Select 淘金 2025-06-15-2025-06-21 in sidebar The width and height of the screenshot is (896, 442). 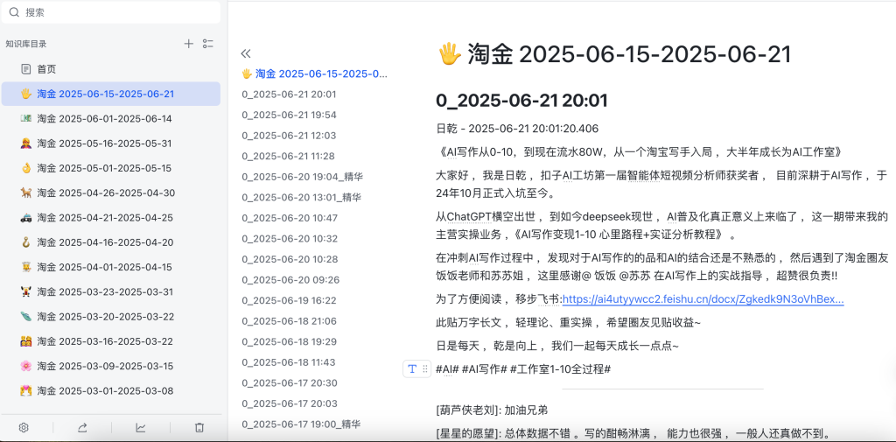(111, 94)
